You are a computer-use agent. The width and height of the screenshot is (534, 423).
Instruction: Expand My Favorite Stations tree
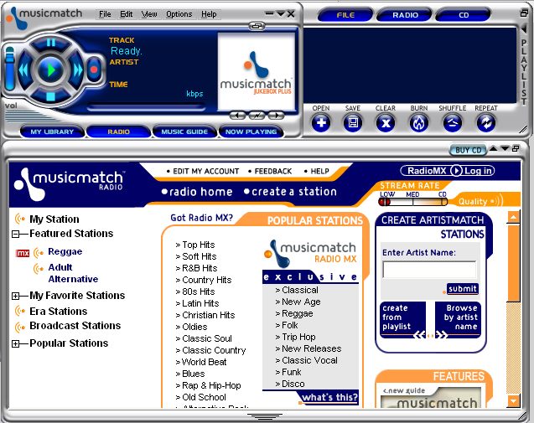click(15, 296)
